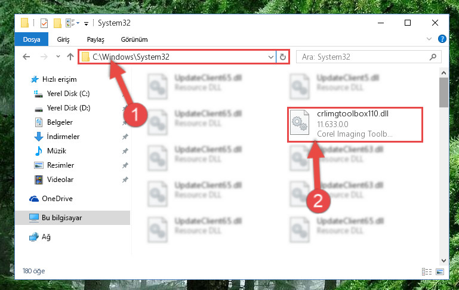Select OneDrive in navigation pane
The height and width of the screenshot is (290, 459).
pyautogui.click(x=57, y=199)
